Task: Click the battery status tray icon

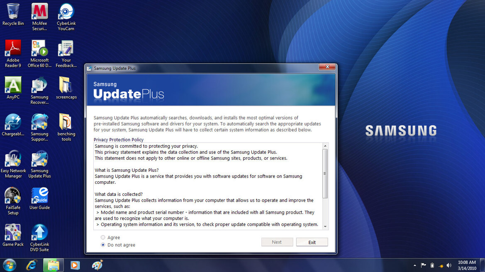Action: (x=432, y=265)
